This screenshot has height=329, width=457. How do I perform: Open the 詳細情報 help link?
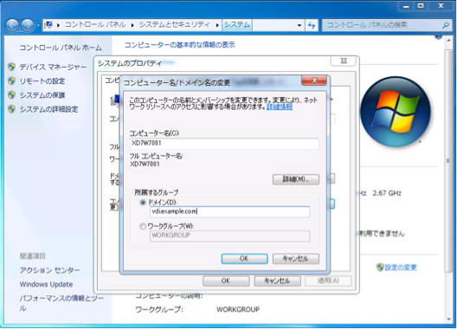[280, 107]
